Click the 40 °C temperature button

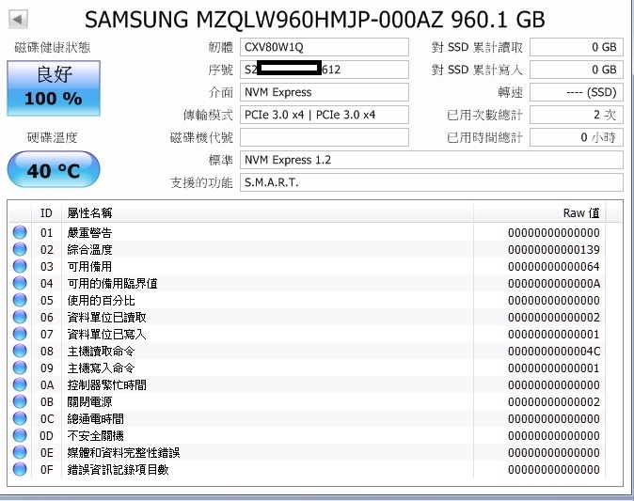tap(54, 170)
